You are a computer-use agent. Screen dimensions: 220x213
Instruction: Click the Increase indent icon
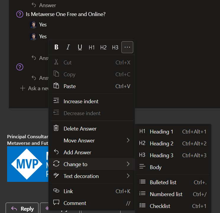(56, 101)
